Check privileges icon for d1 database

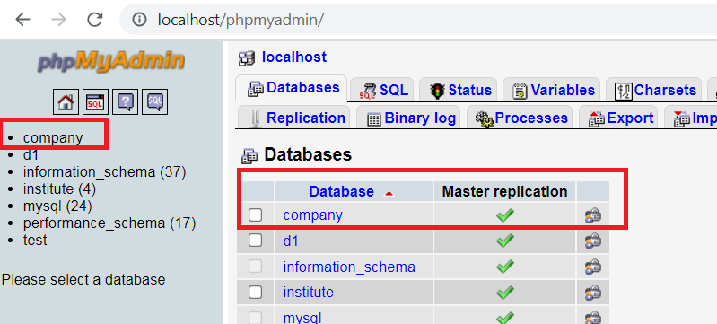pyautogui.click(x=592, y=241)
